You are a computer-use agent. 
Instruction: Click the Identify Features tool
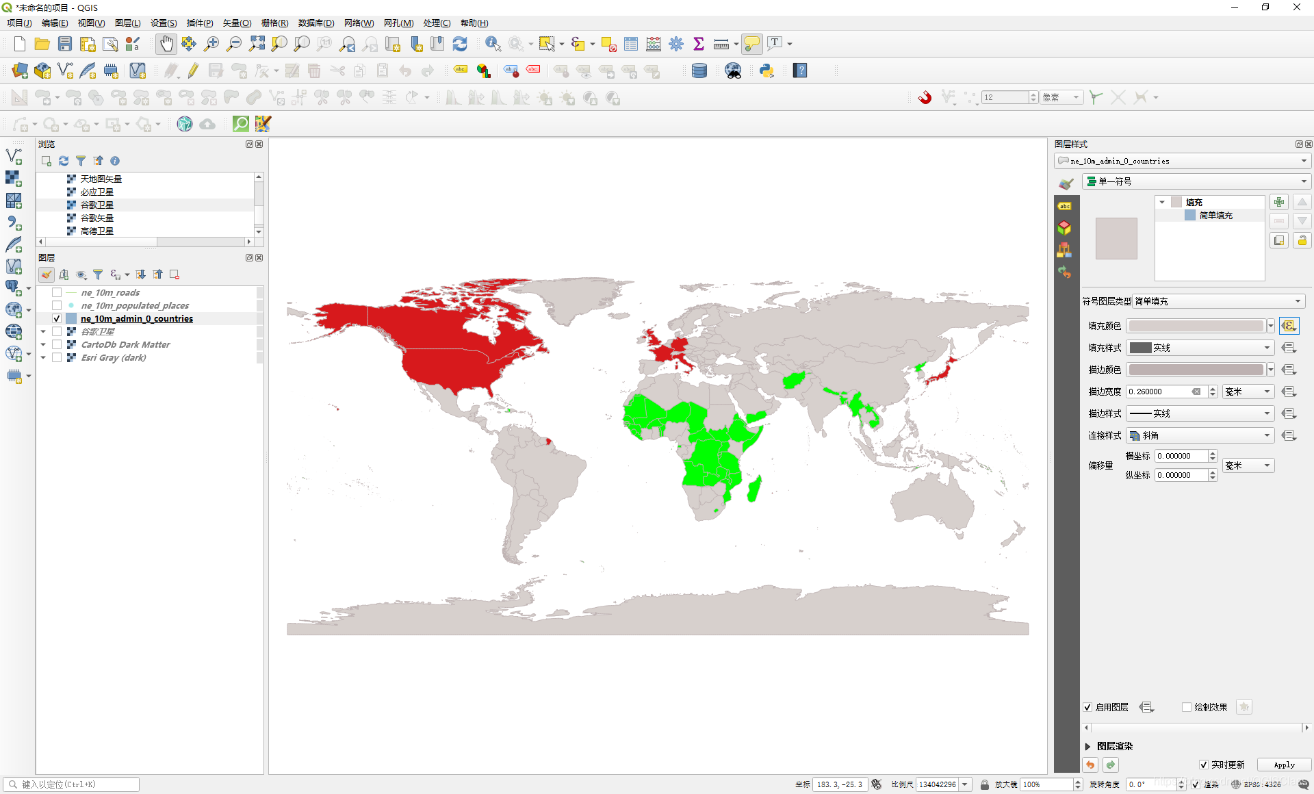(x=493, y=44)
